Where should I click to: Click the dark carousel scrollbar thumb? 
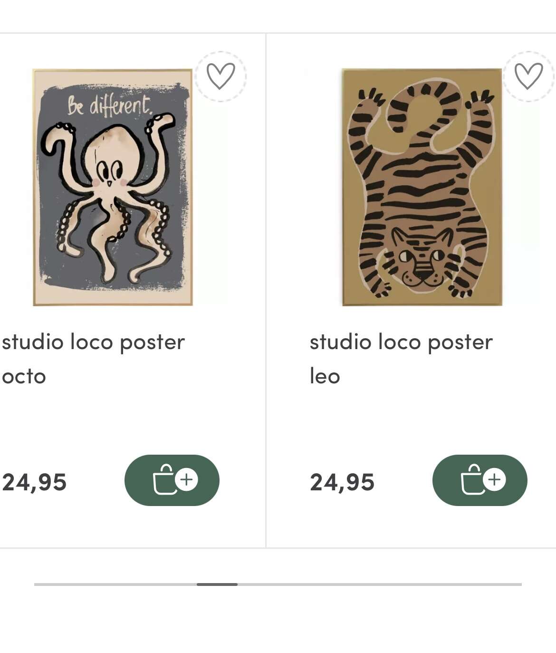(x=217, y=584)
